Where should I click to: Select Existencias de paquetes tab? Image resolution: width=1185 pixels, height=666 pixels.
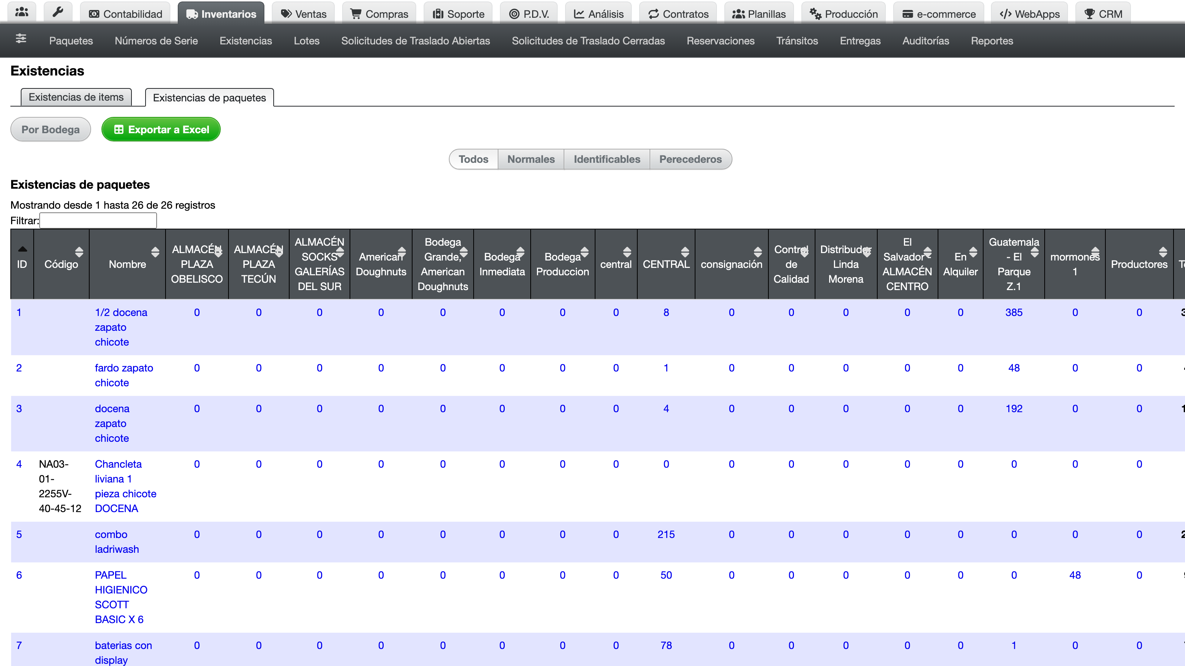[209, 97]
